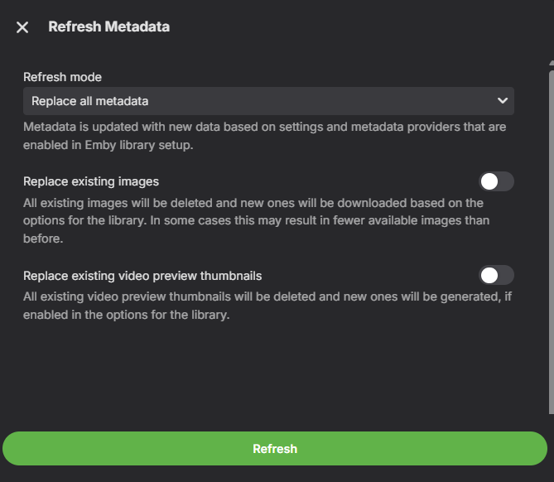Enable Replace existing images toggle
This screenshot has width=554, height=482.
tap(496, 181)
